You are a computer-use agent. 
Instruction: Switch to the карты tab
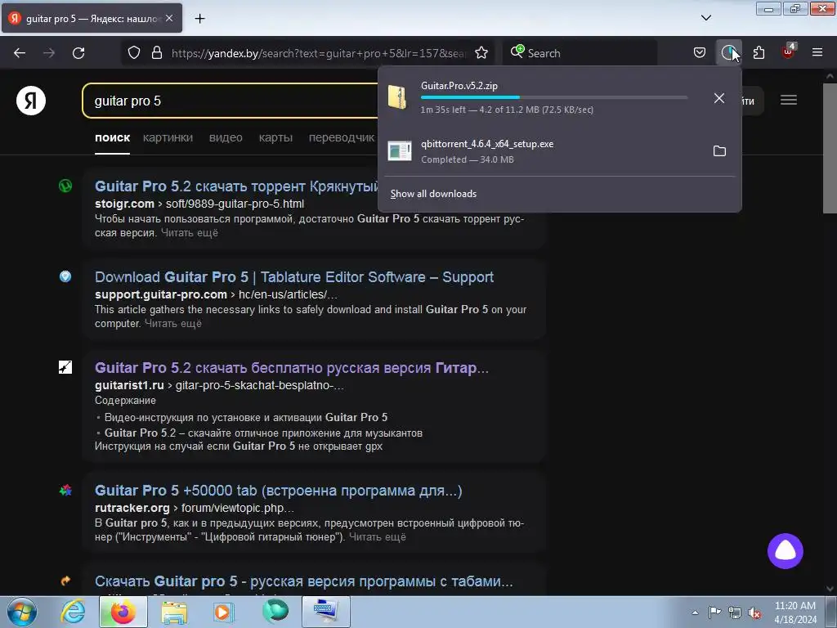coord(275,137)
